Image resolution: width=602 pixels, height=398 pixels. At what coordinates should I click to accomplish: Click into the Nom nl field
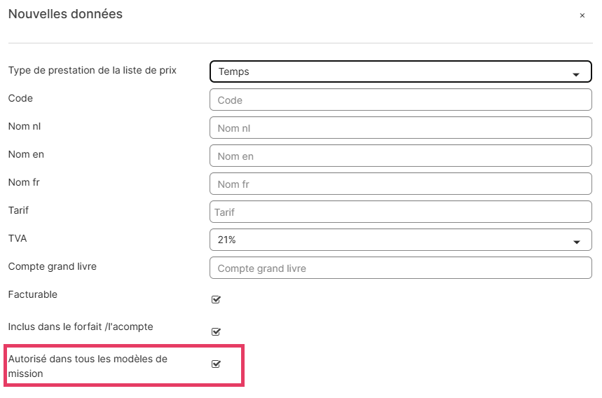(401, 128)
